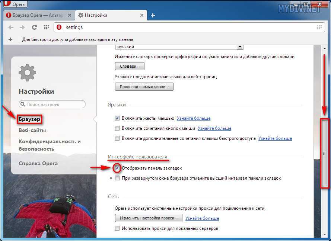Close the Браузер Opera tab

[70, 15]
